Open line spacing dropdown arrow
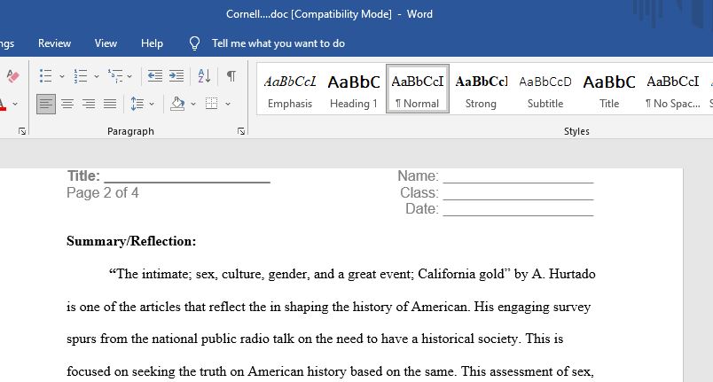713x382 pixels. pyautogui.click(x=152, y=104)
